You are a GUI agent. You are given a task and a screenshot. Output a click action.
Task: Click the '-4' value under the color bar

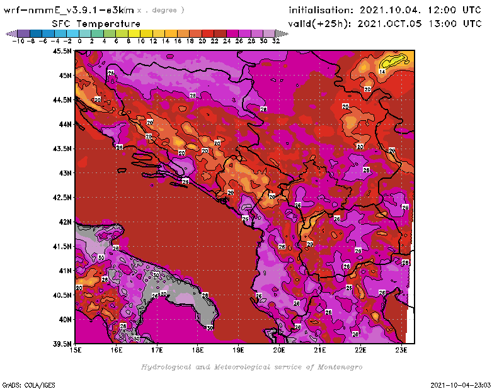click(55, 42)
